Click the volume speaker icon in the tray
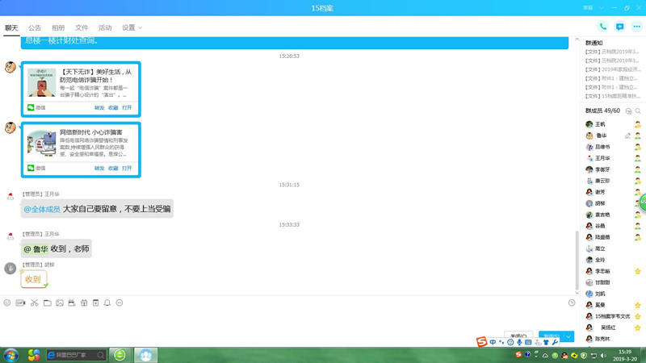Viewport: 646px width, 363px height. [603, 355]
